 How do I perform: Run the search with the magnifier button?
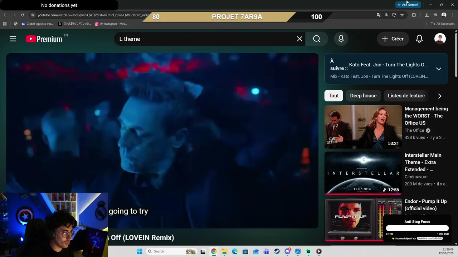pyautogui.click(x=317, y=39)
